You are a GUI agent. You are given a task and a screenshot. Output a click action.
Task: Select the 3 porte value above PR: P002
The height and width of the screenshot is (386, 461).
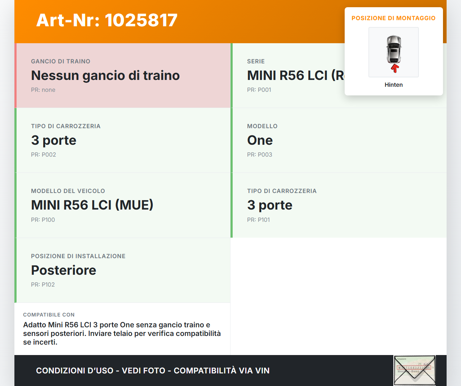pyautogui.click(x=54, y=140)
